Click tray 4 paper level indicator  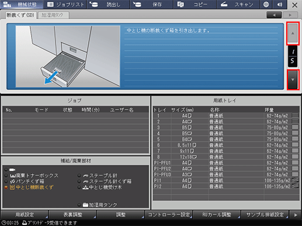click(295, 133)
